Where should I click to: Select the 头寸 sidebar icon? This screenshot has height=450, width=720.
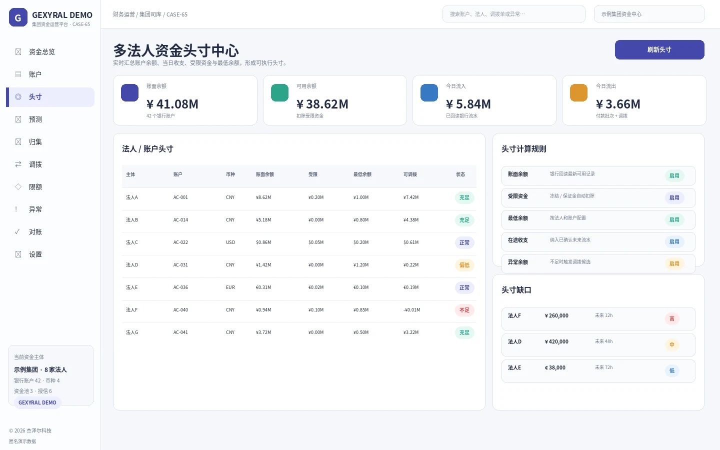coord(18,97)
